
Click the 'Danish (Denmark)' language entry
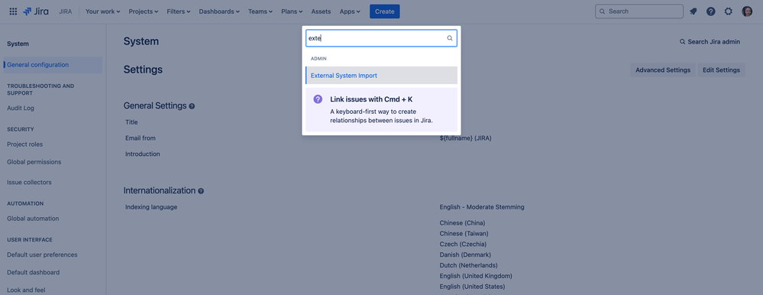click(x=465, y=254)
